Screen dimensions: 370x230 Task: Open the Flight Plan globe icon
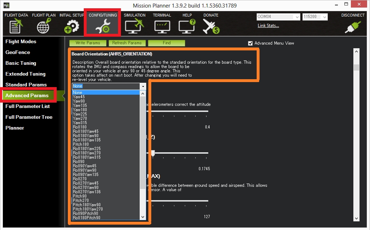[x=44, y=27]
